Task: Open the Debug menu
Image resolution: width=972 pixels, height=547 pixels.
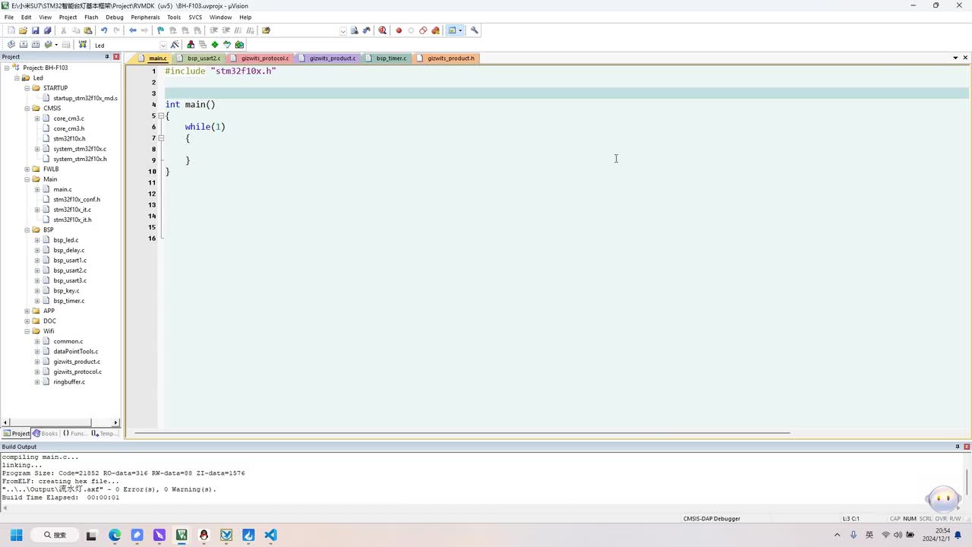Action: 115,17
